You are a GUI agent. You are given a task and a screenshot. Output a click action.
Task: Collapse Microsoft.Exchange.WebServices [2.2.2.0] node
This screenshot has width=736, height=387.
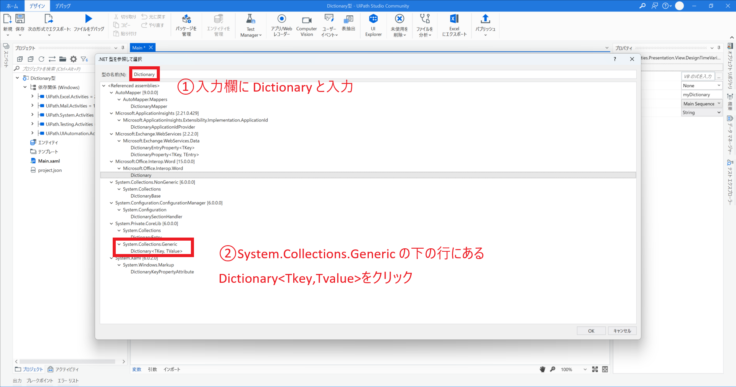112,134
